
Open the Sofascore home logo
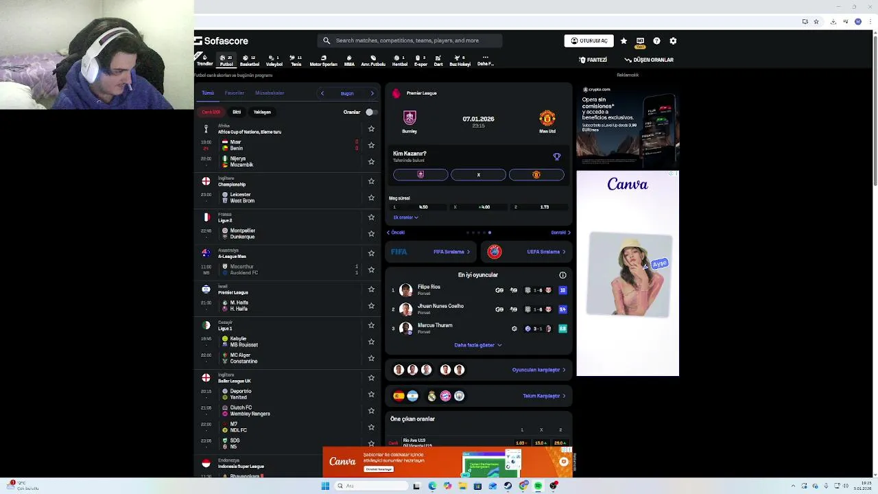click(x=221, y=41)
